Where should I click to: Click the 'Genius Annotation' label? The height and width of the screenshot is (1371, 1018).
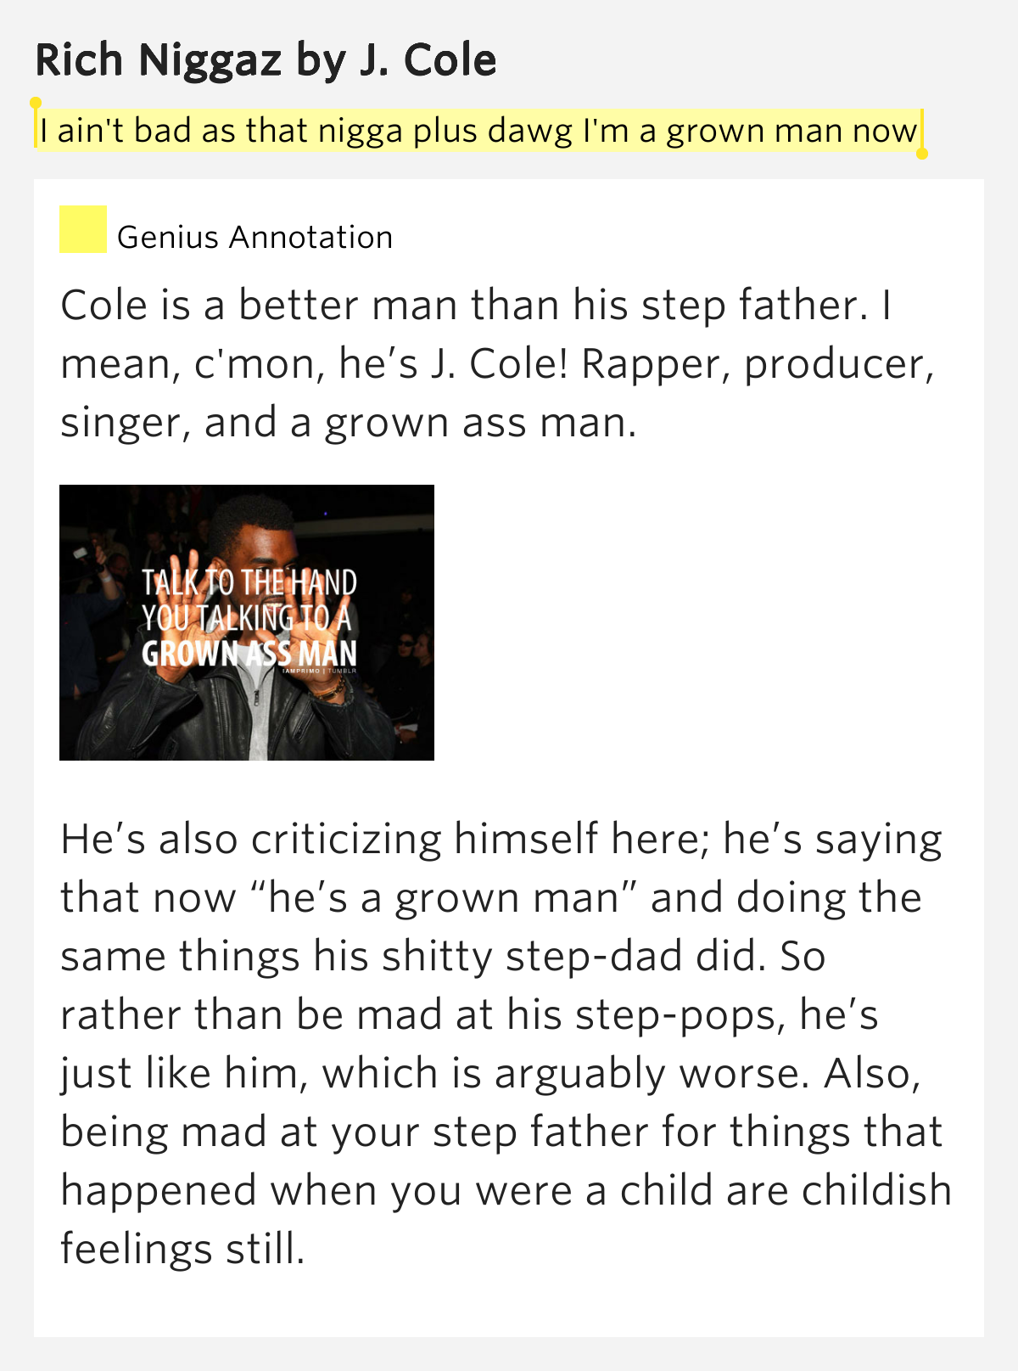click(x=255, y=238)
